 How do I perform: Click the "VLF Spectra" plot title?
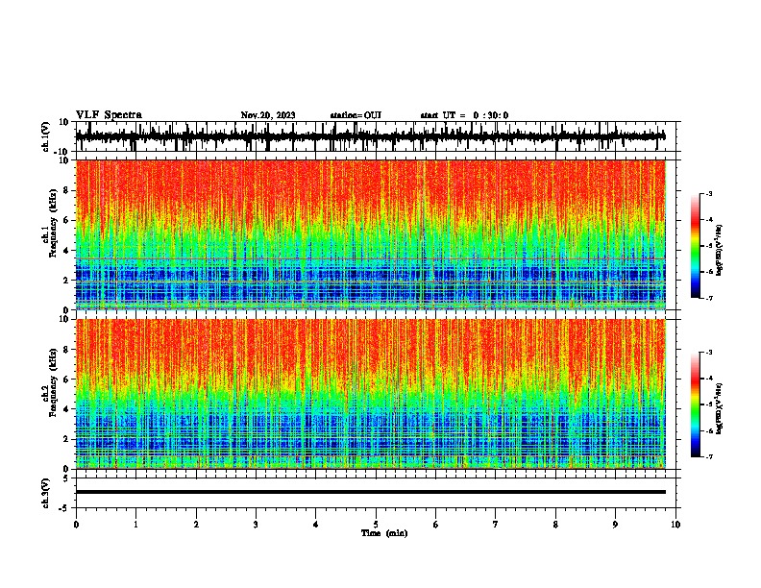(109, 115)
